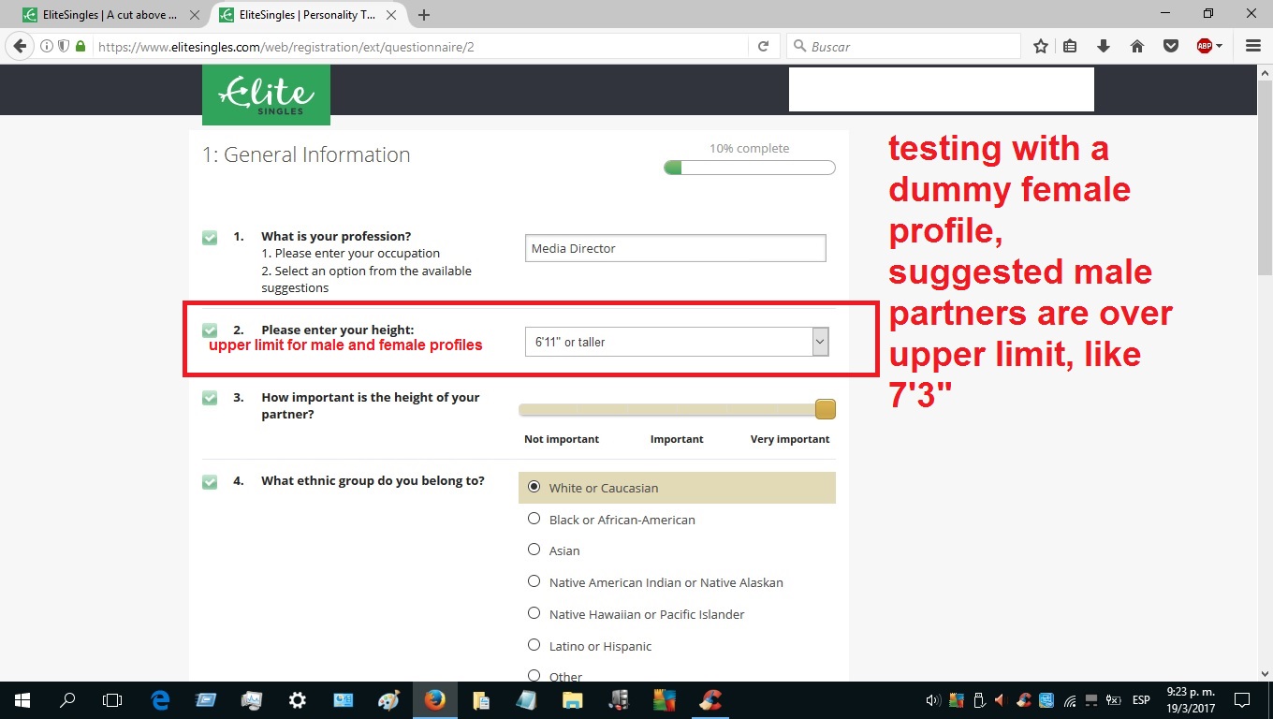Viewport: 1273px width, 719px height.
Task: Reload the page with the refresh icon
Action: pyautogui.click(x=763, y=46)
